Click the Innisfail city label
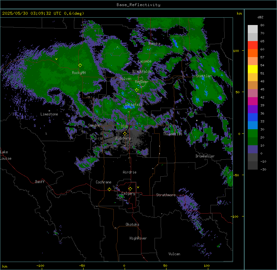 [133, 105]
